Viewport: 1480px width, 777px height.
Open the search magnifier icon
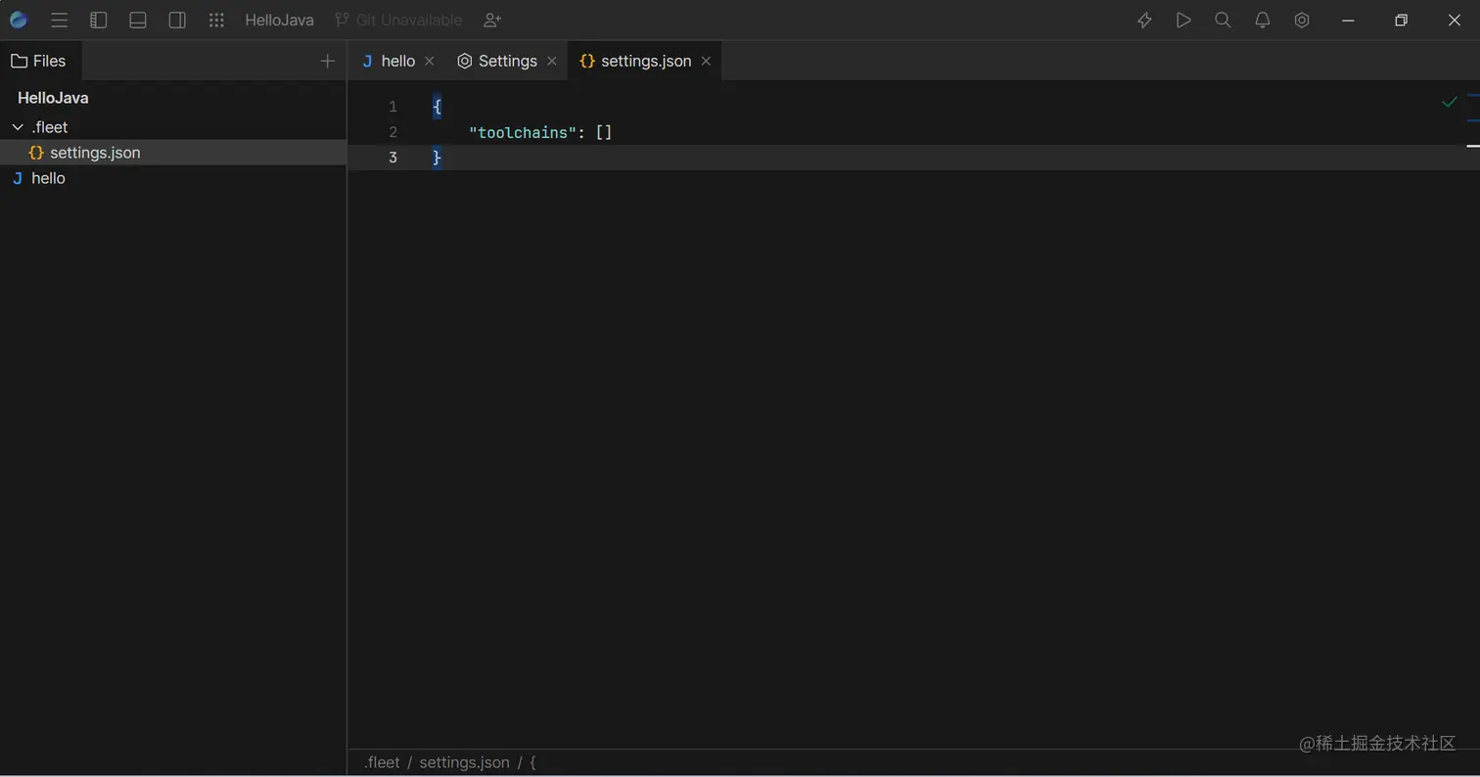click(1223, 20)
